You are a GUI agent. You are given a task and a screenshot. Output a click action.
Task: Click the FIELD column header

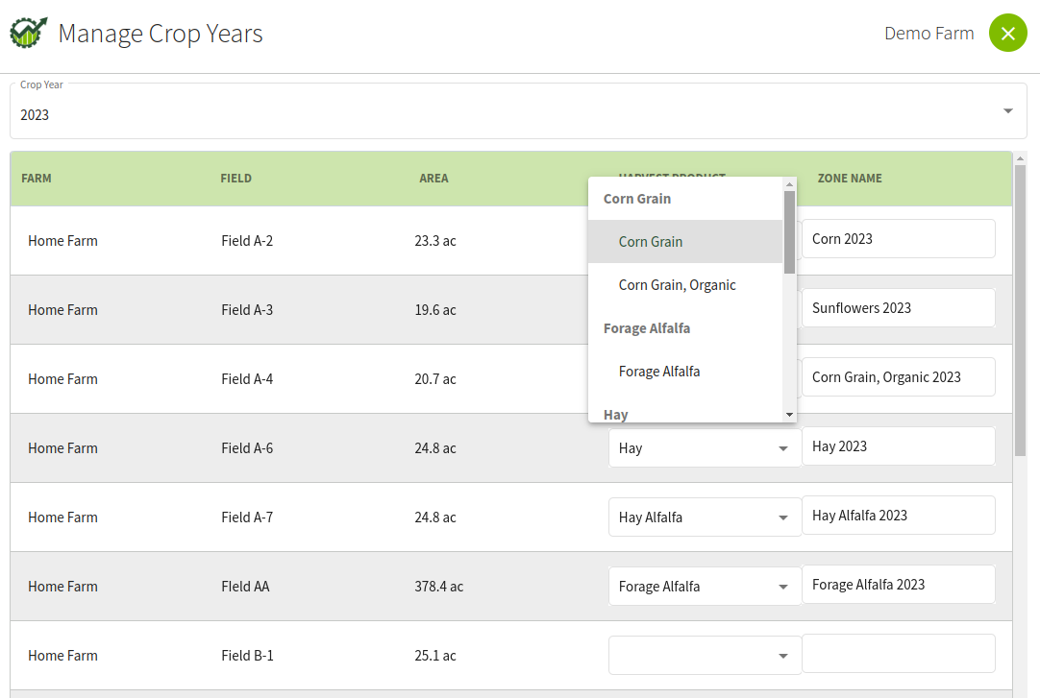[x=236, y=179]
